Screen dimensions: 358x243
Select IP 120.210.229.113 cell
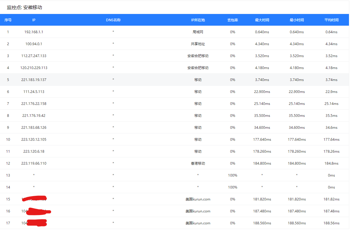point(34,68)
